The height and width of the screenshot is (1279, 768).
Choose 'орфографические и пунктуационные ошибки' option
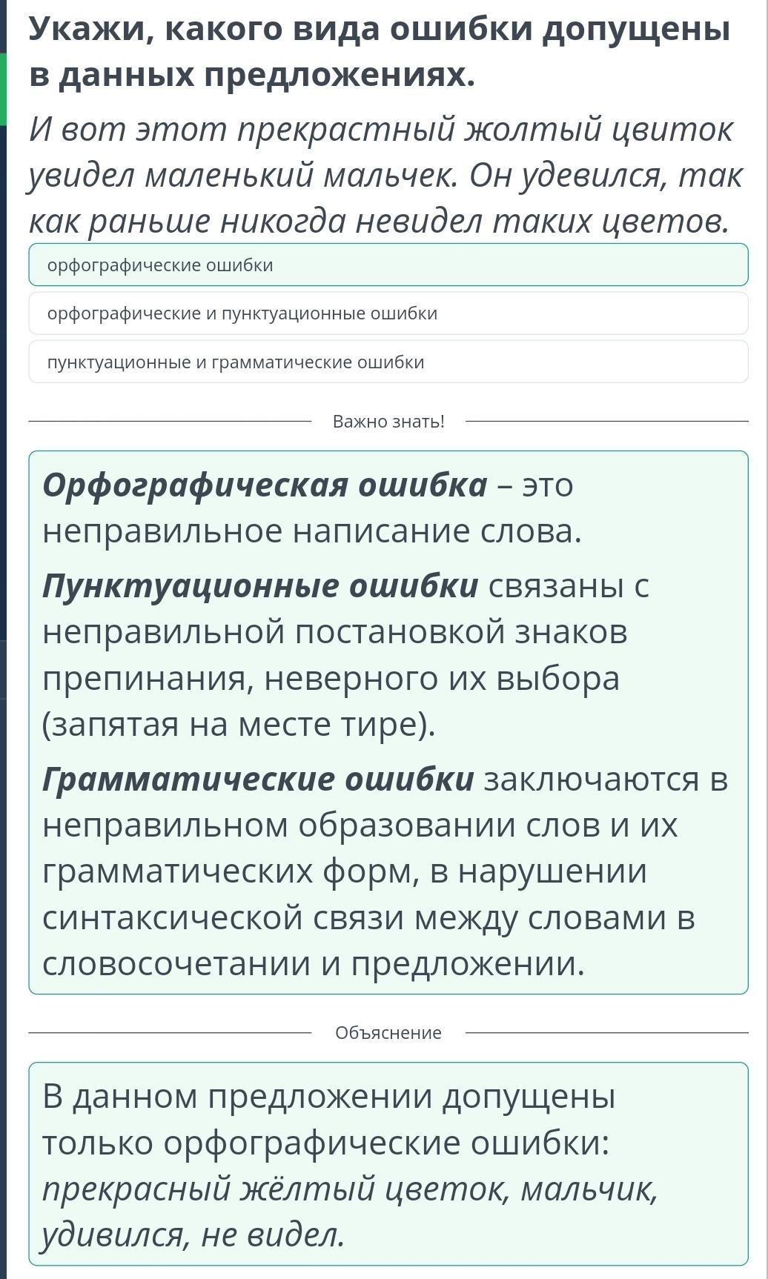click(388, 313)
